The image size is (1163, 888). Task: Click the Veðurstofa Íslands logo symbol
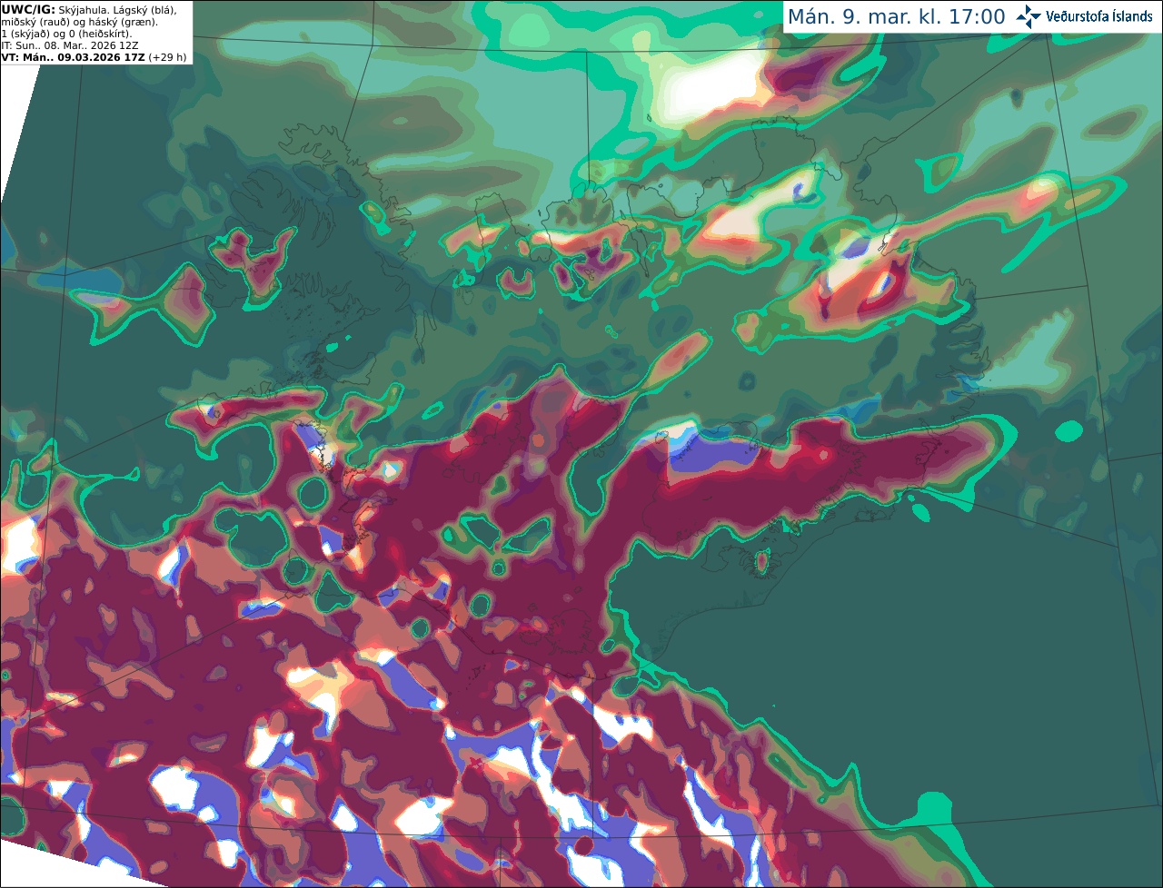1029,16
